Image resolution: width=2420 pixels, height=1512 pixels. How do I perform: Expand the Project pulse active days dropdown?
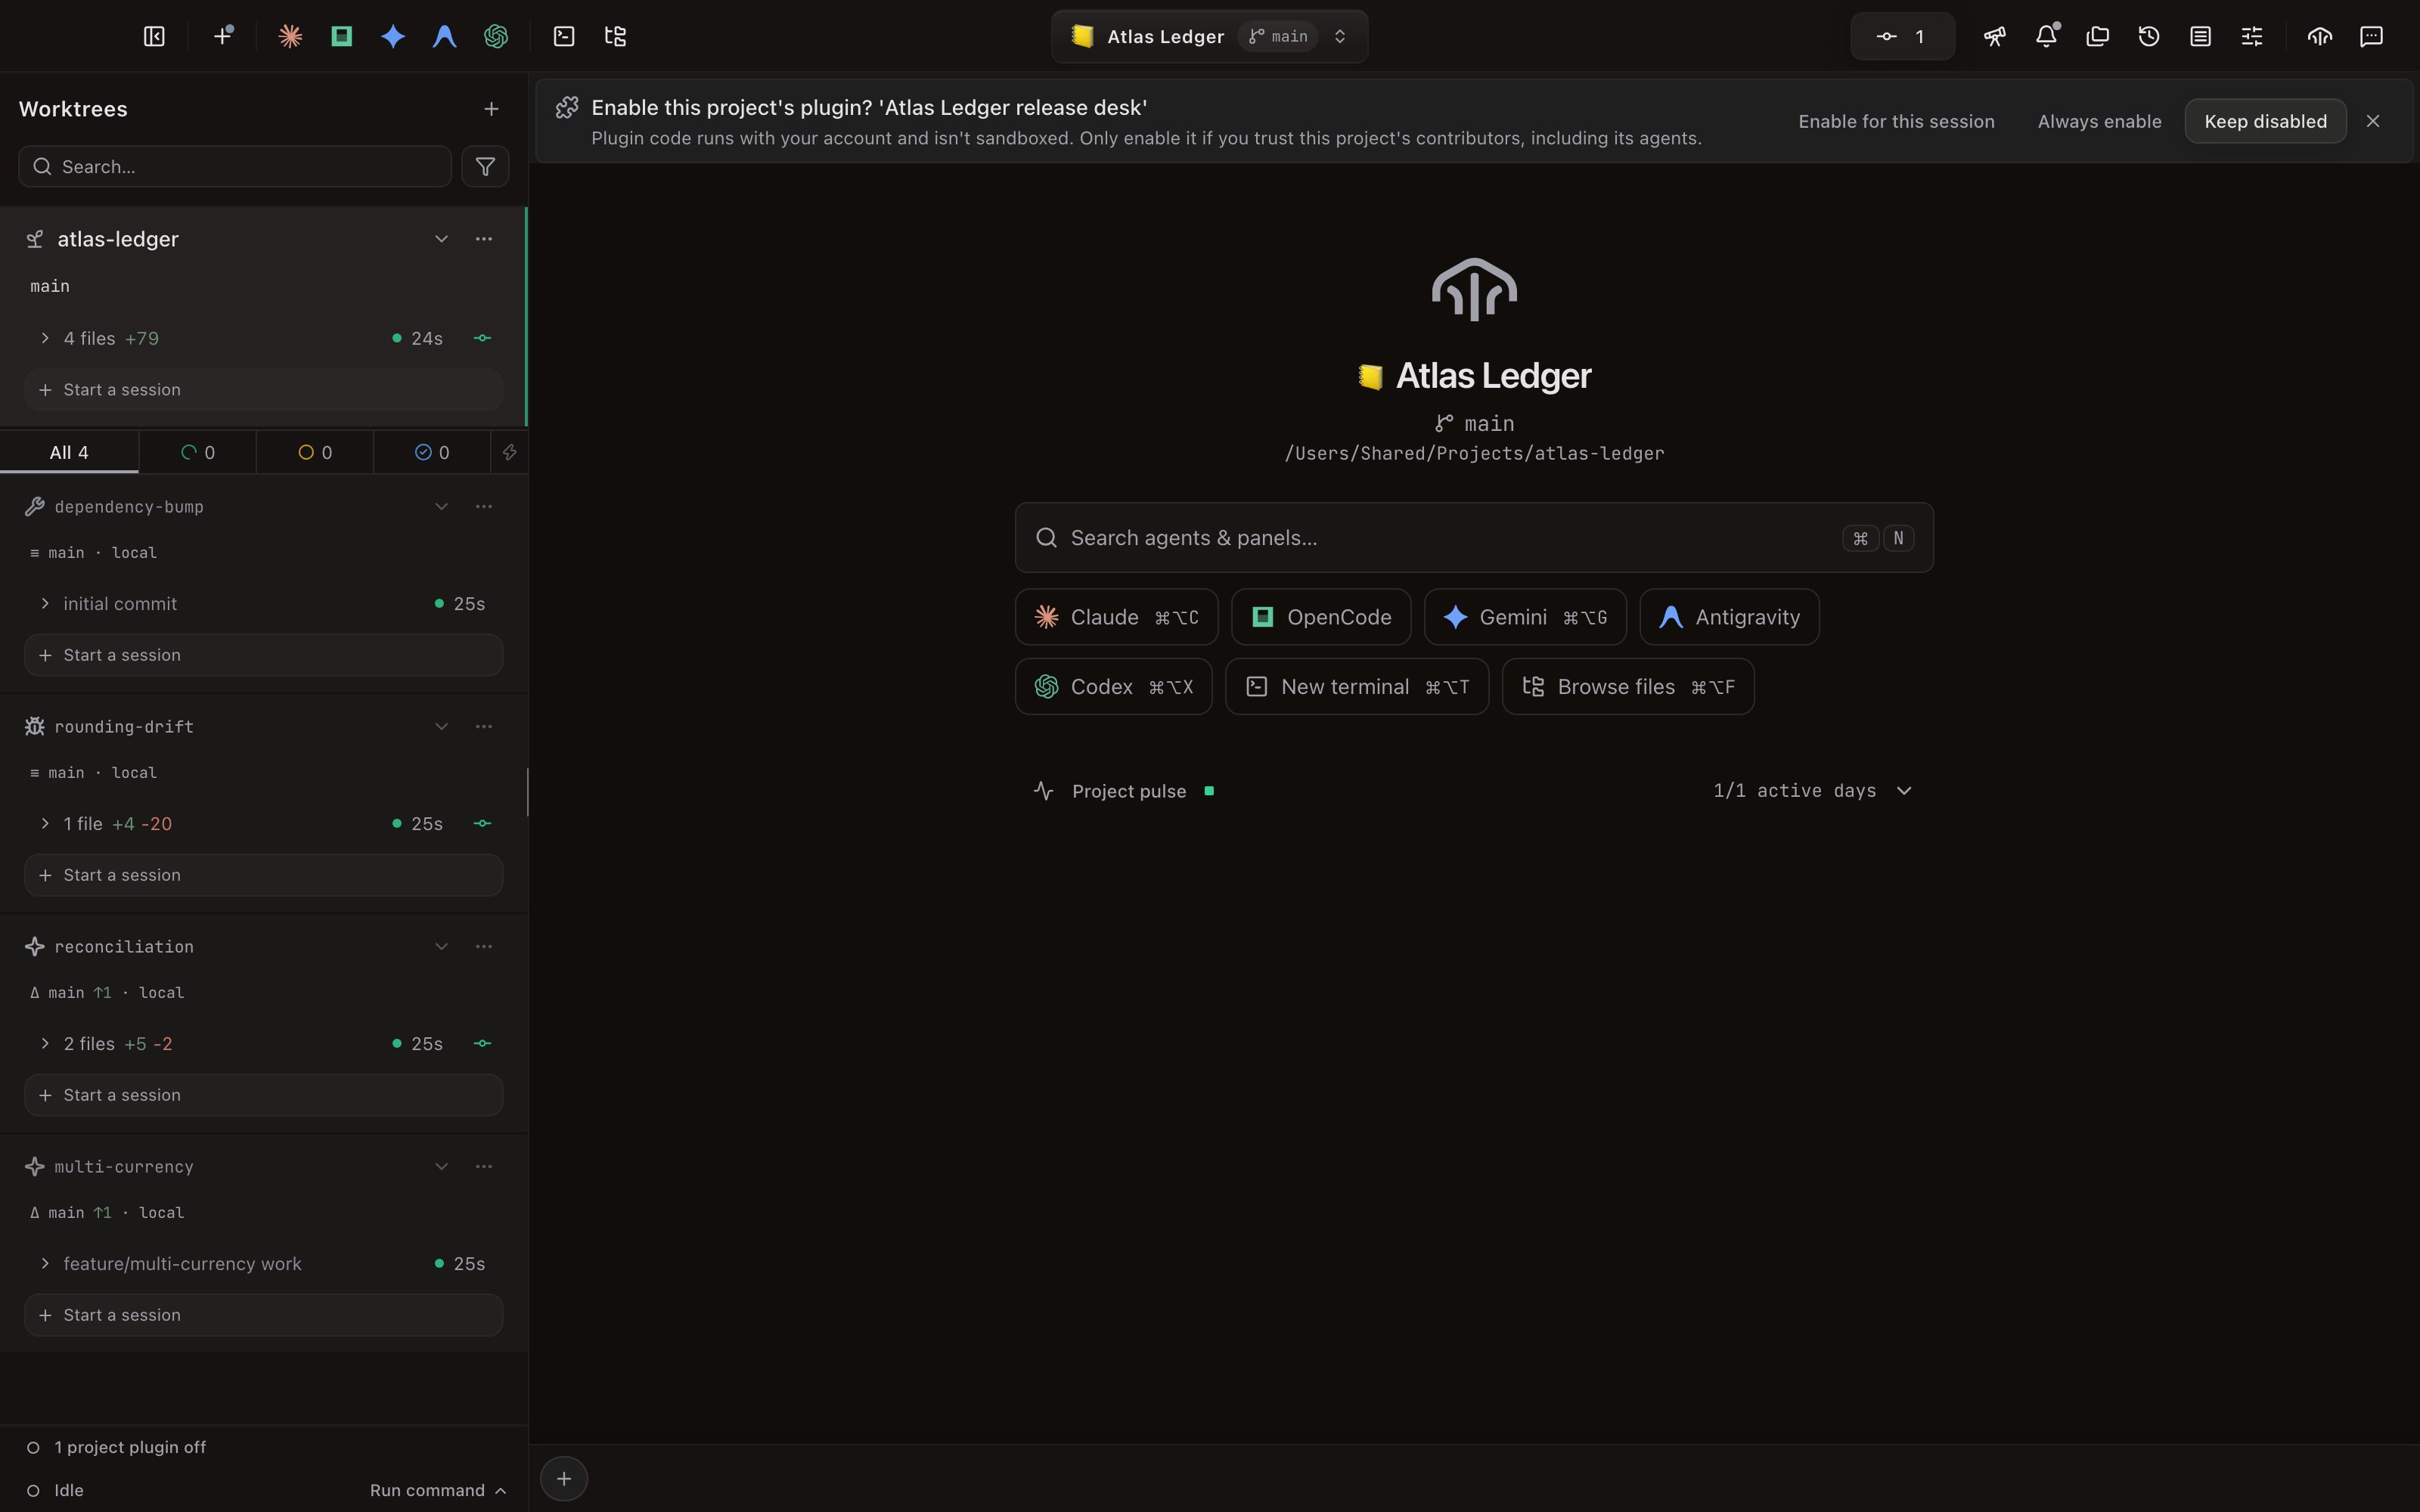pyautogui.click(x=1813, y=791)
